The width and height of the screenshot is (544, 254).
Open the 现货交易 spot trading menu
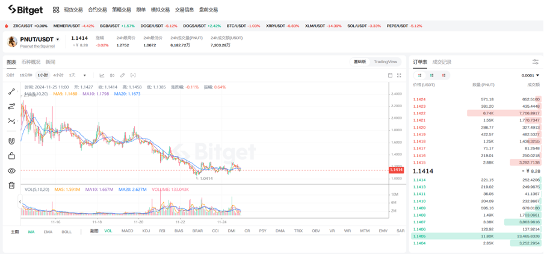(x=73, y=10)
